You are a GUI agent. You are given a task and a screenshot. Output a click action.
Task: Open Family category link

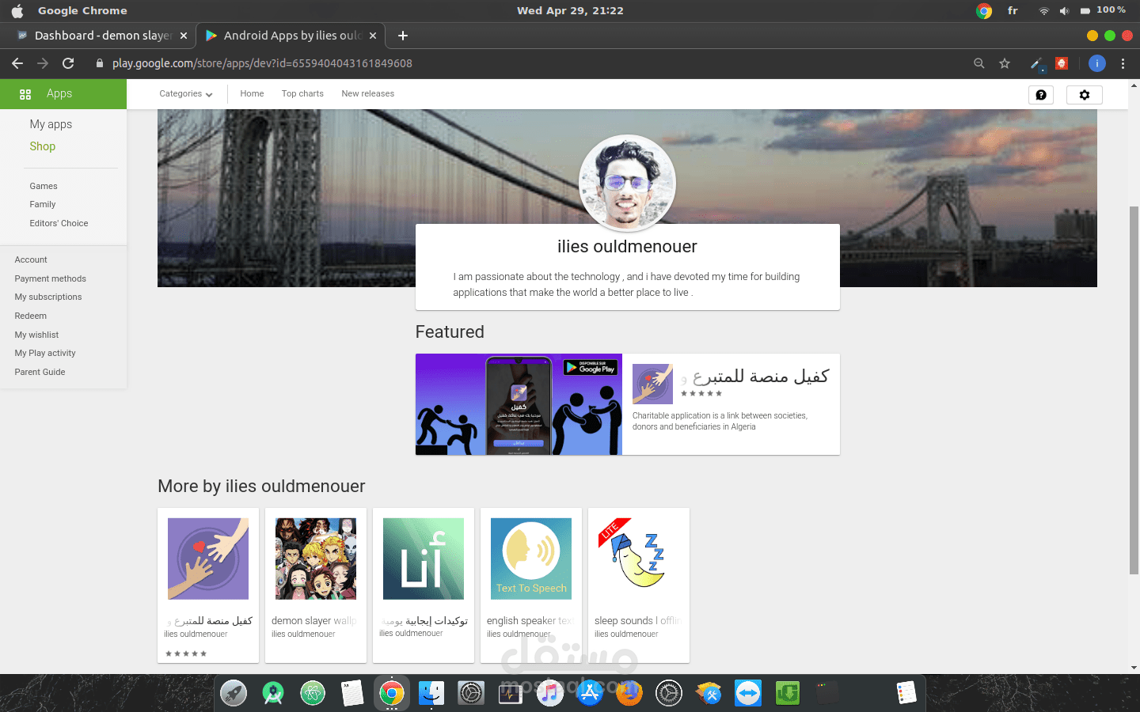(43, 204)
